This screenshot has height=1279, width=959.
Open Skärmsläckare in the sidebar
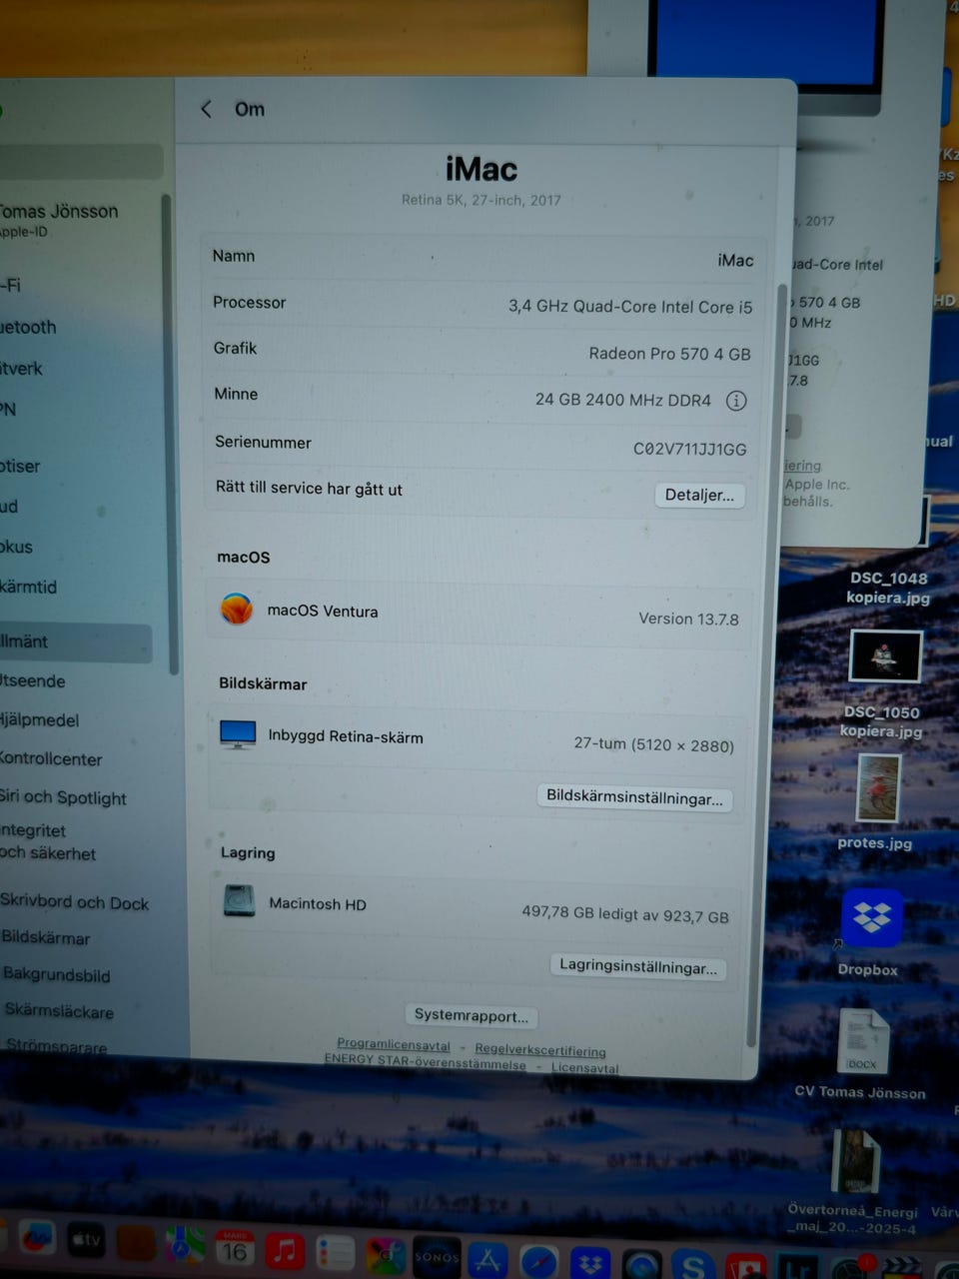pos(59,1011)
